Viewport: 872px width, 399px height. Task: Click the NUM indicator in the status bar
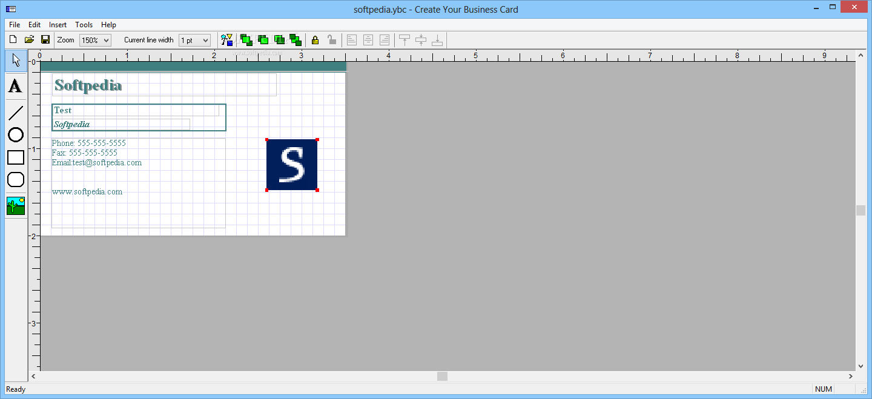824,389
